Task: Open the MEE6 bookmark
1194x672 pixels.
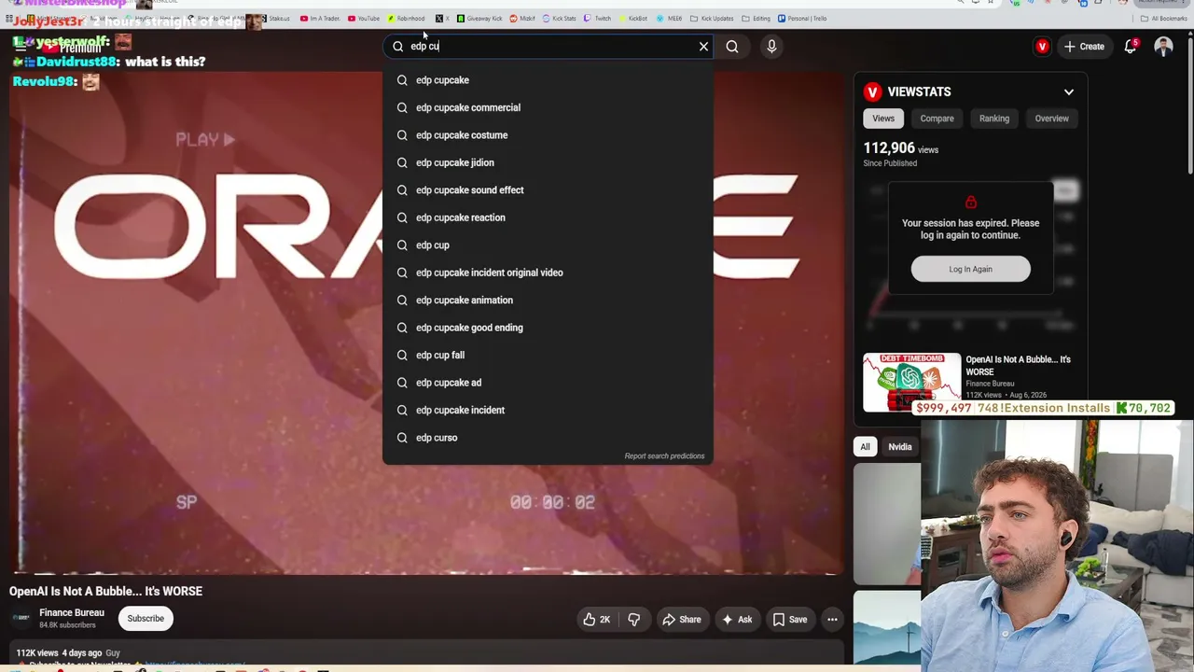Action: click(x=670, y=19)
